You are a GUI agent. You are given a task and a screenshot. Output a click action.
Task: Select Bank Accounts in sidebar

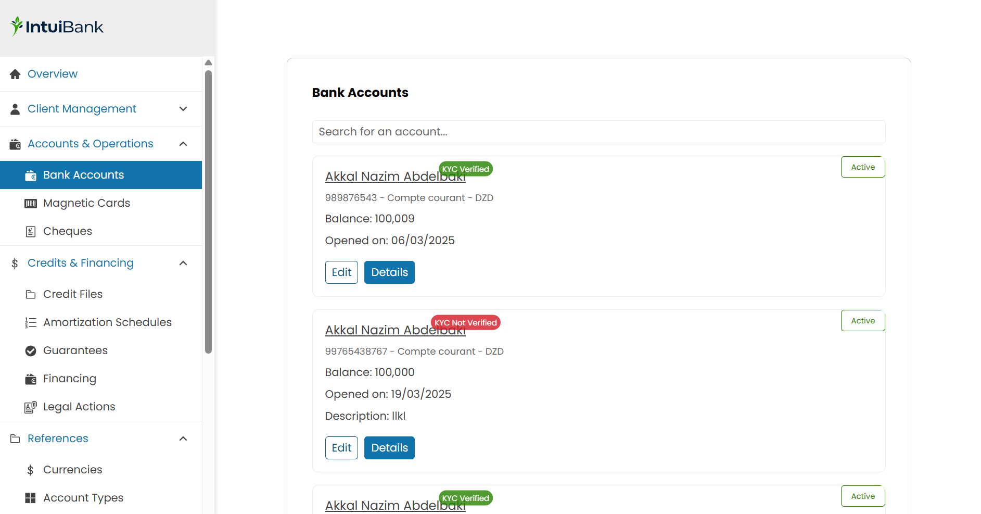tap(101, 175)
